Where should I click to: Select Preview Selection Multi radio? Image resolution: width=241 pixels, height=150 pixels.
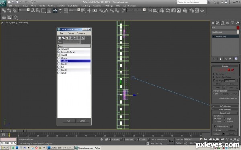point(232,94)
